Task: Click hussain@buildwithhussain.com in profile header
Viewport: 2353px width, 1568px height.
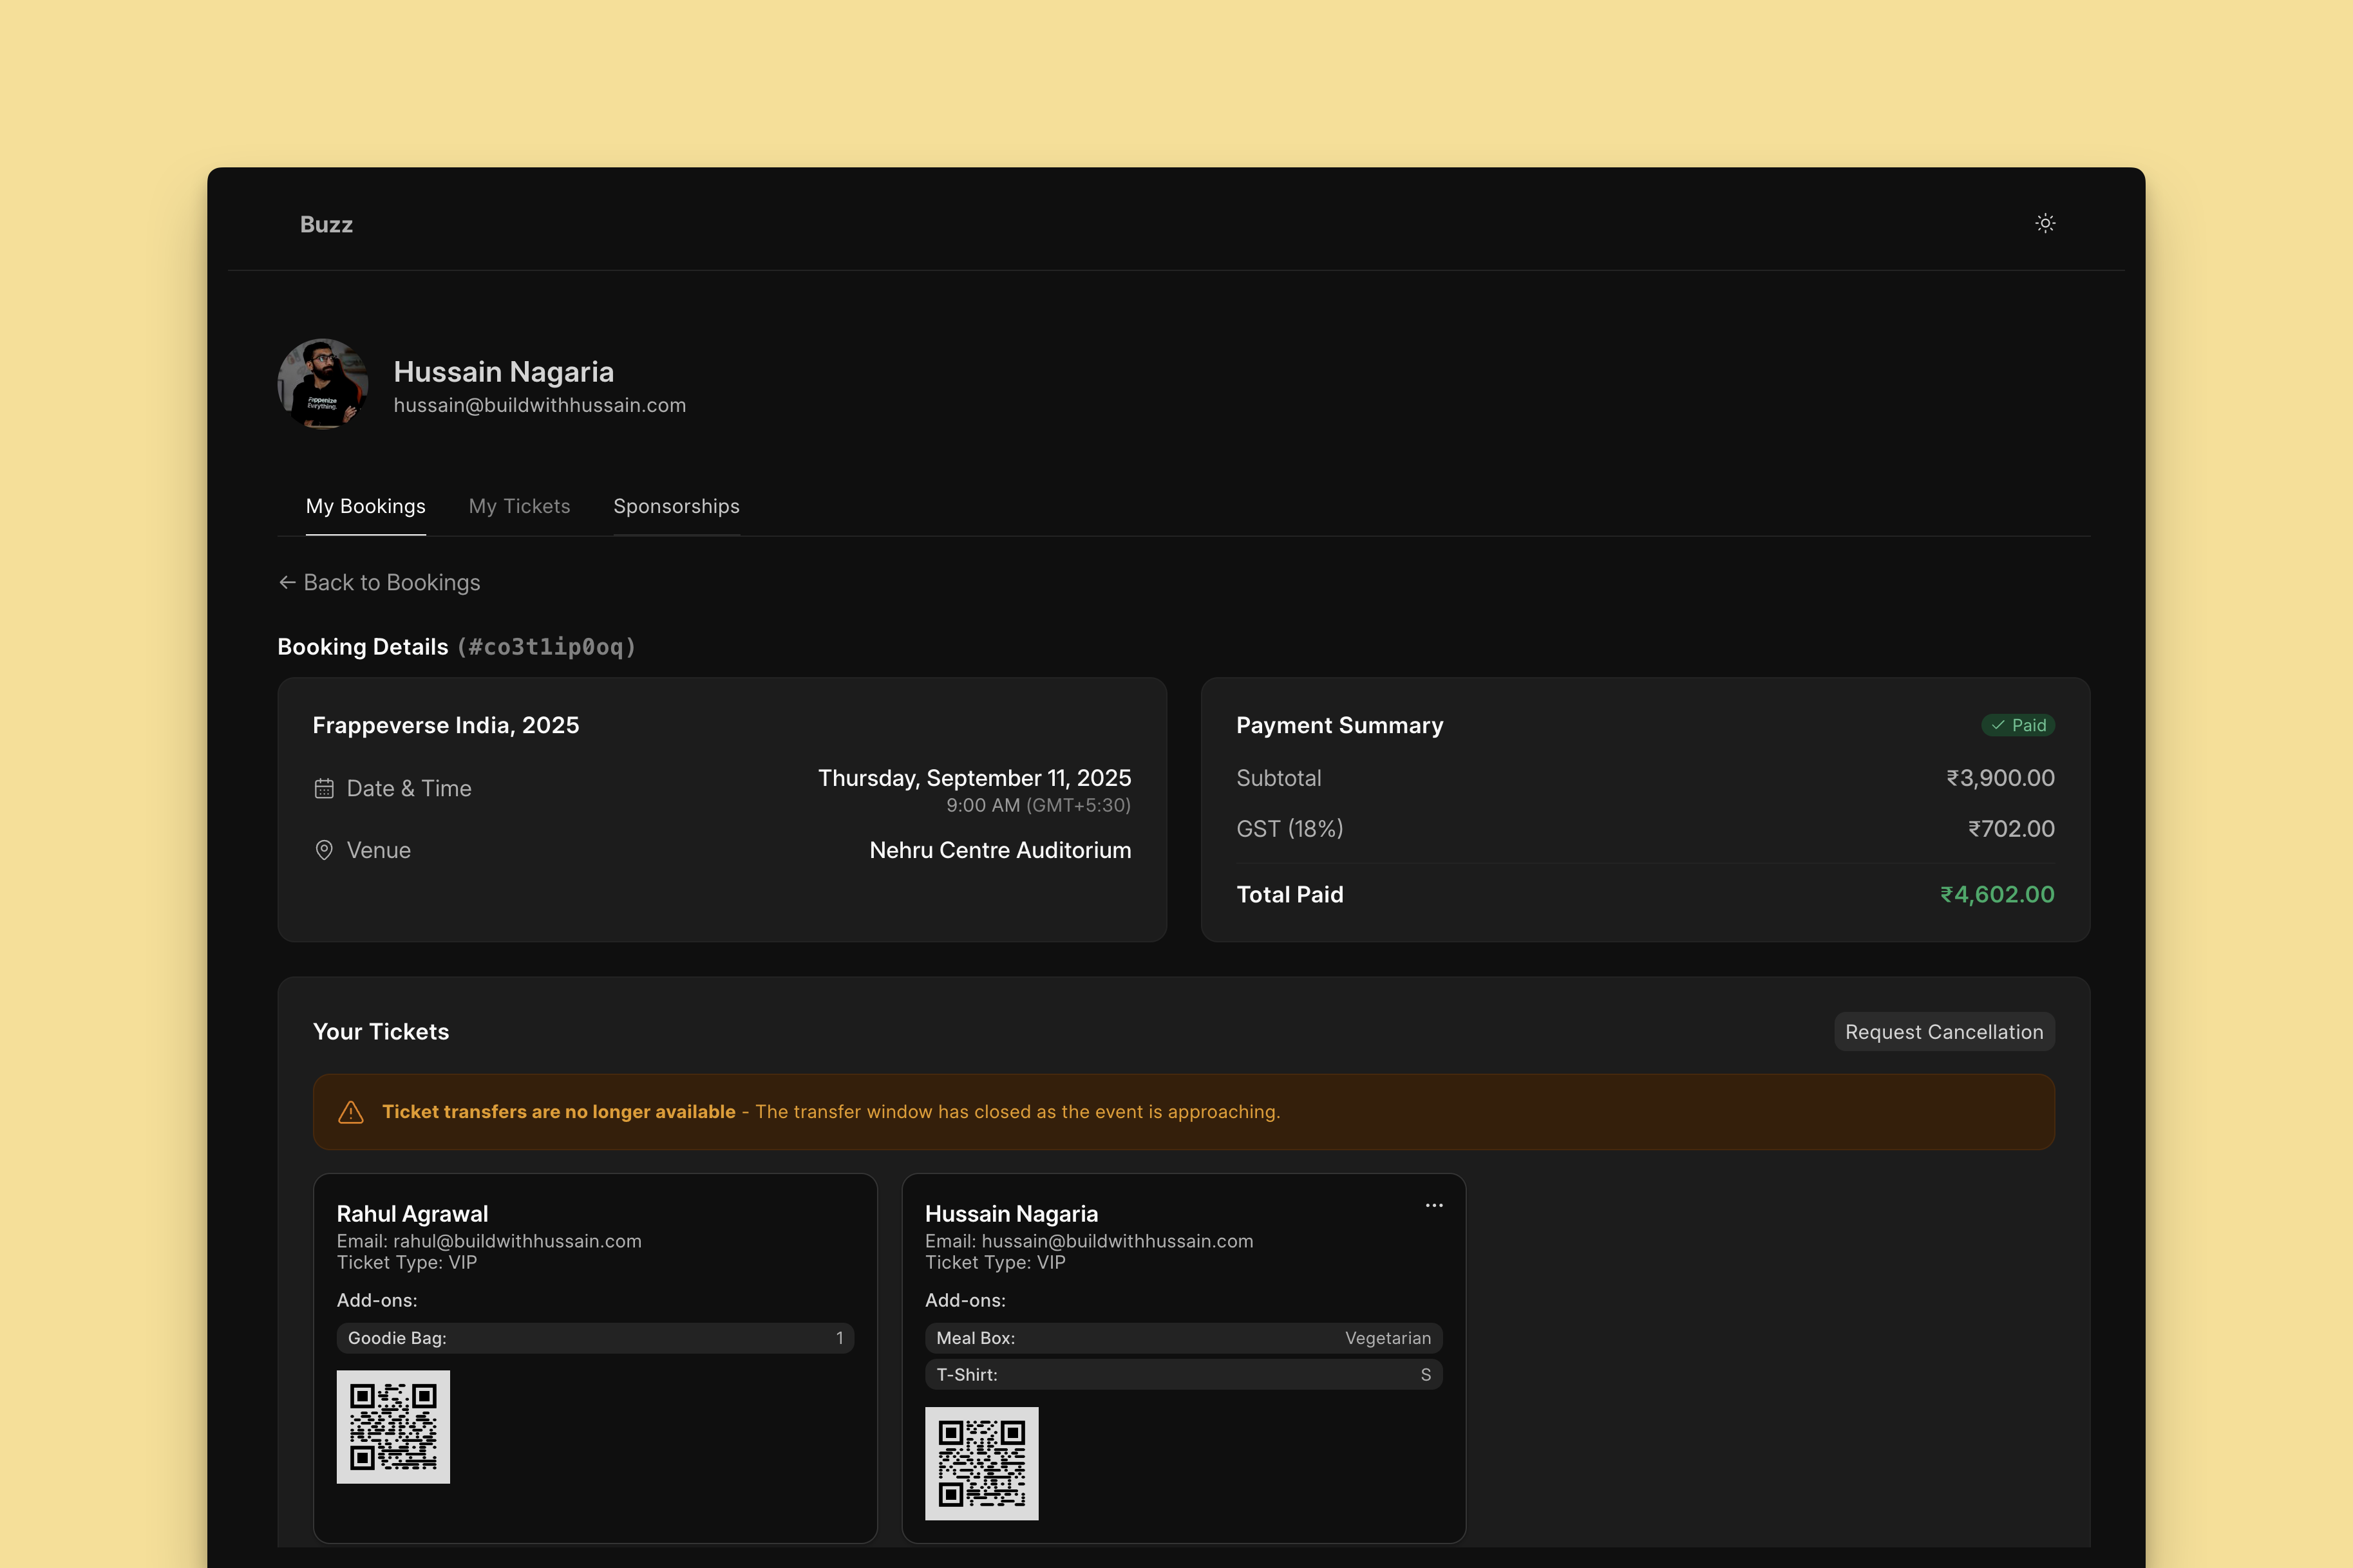Action: point(540,405)
